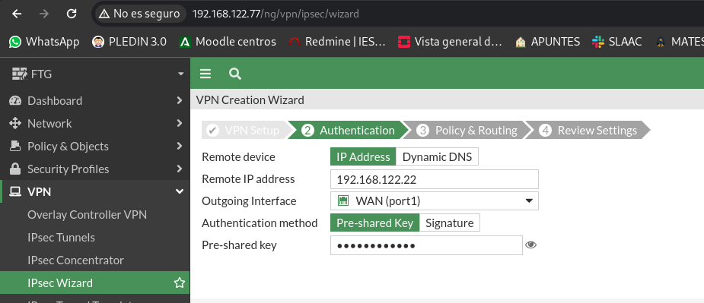
Task: Select Pre-shared Key authentication method
Action: point(375,223)
